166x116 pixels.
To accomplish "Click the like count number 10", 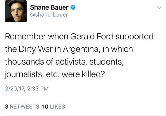I will [45, 106].
